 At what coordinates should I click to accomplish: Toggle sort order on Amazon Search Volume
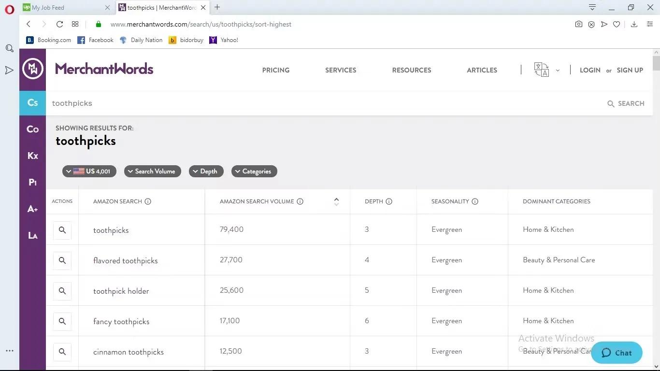click(336, 201)
